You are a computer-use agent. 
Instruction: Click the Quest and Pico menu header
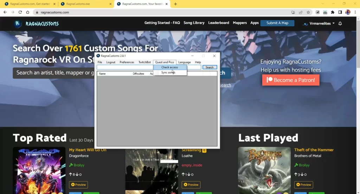pyautogui.click(x=165, y=62)
